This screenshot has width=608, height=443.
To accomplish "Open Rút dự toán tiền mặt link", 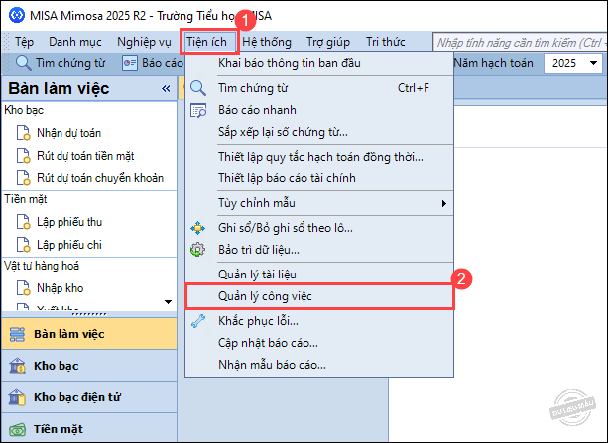I will pyautogui.click(x=85, y=156).
